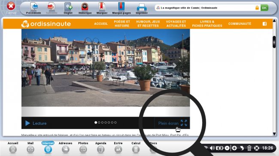This screenshot has width=279, height=156.
Task: Open Accueil in the bottom dock
Action: click(13, 147)
